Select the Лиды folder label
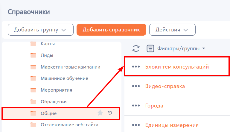Viewport: 230px width, 132px height. tap(47, 55)
